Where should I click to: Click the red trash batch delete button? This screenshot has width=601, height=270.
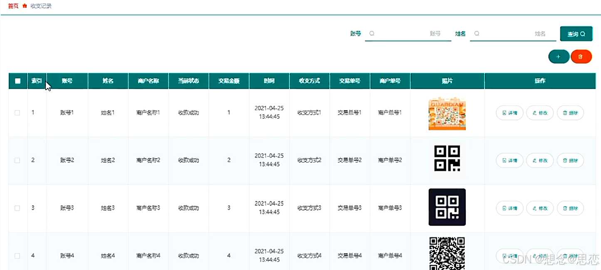click(581, 56)
